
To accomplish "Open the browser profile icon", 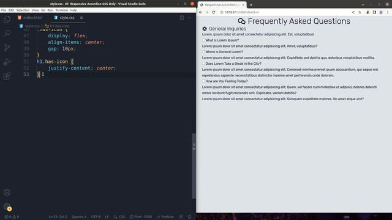I will (381, 12).
